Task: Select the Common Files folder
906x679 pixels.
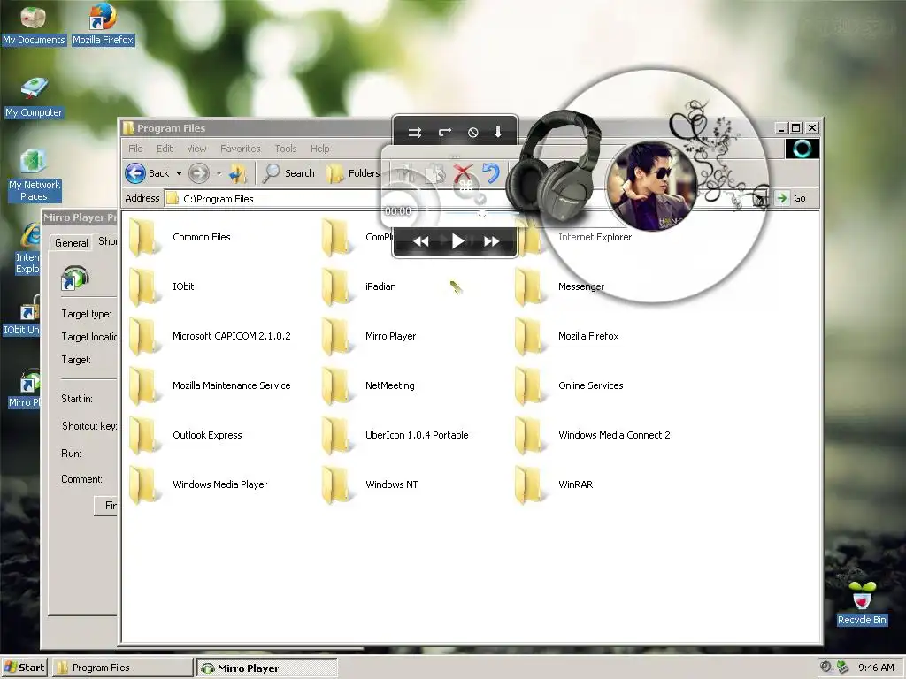Action: 180,237
